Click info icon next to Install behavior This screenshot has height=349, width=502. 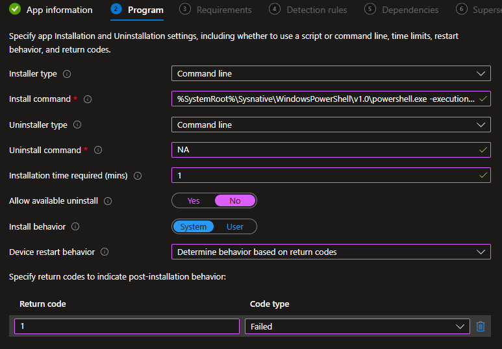(x=75, y=226)
